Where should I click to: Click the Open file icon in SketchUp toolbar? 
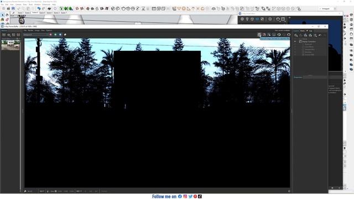pos(8,9)
